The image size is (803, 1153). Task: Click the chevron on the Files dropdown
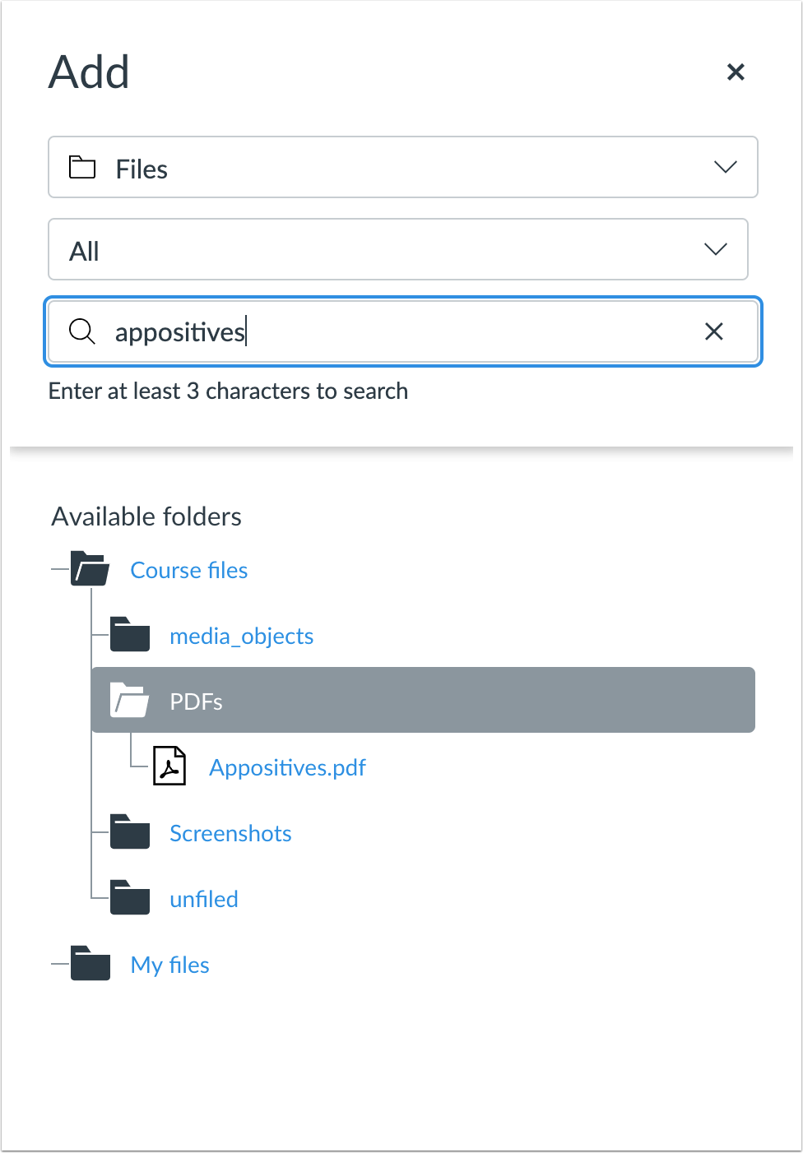[725, 168]
